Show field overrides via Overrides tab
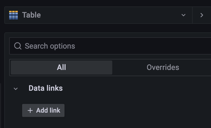211x128 pixels. pos(163,67)
